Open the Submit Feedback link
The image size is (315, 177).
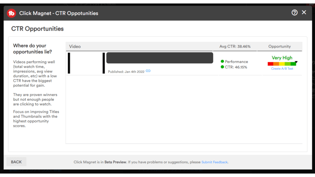(x=214, y=162)
